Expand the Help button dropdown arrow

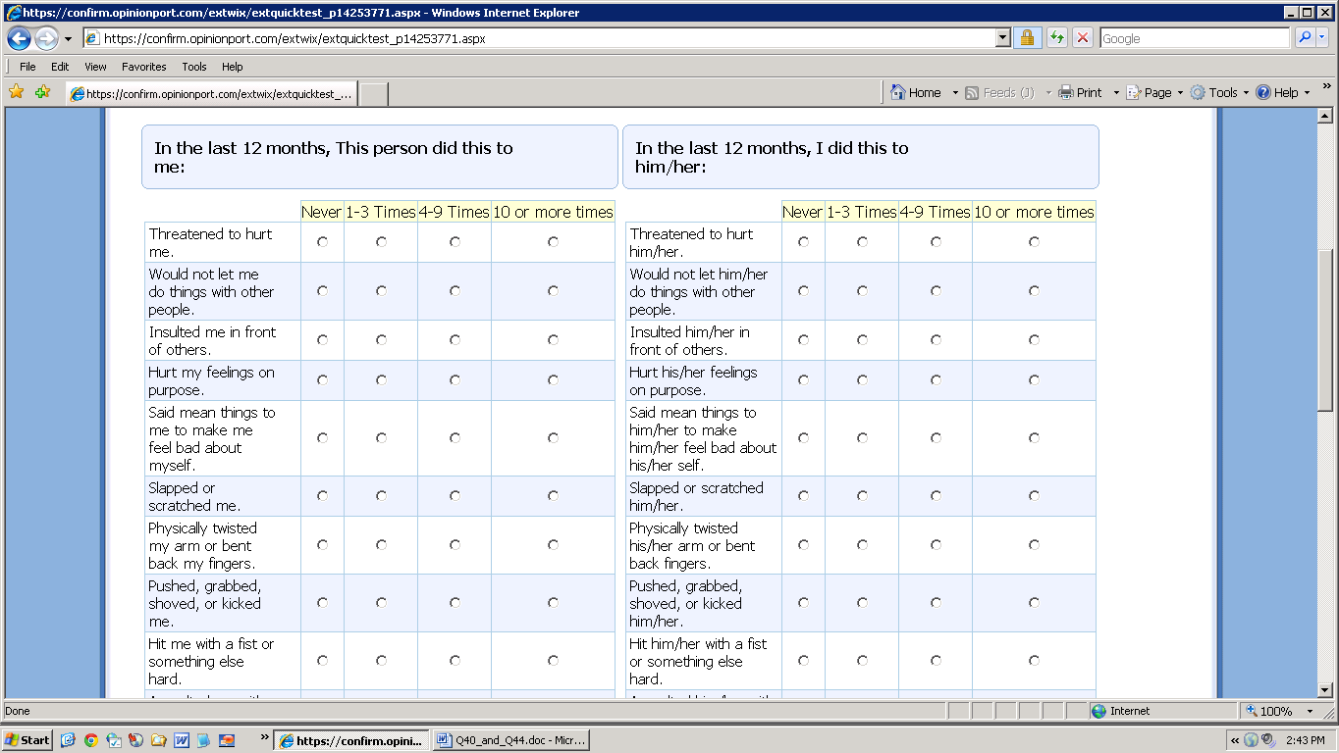pos(1307,93)
